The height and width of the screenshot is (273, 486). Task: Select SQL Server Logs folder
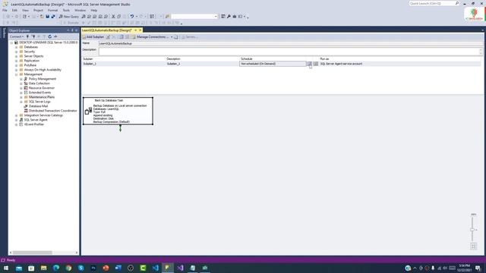point(39,102)
